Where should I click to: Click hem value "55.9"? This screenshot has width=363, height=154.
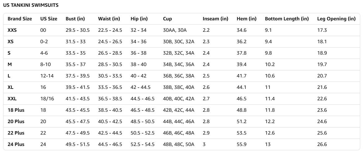click(x=241, y=144)
